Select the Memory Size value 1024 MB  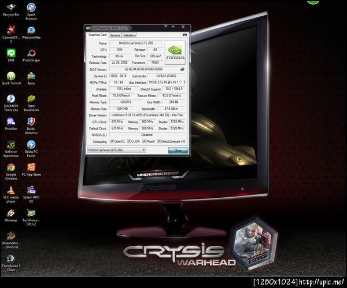pyautogui.click(x=121, y=109)
